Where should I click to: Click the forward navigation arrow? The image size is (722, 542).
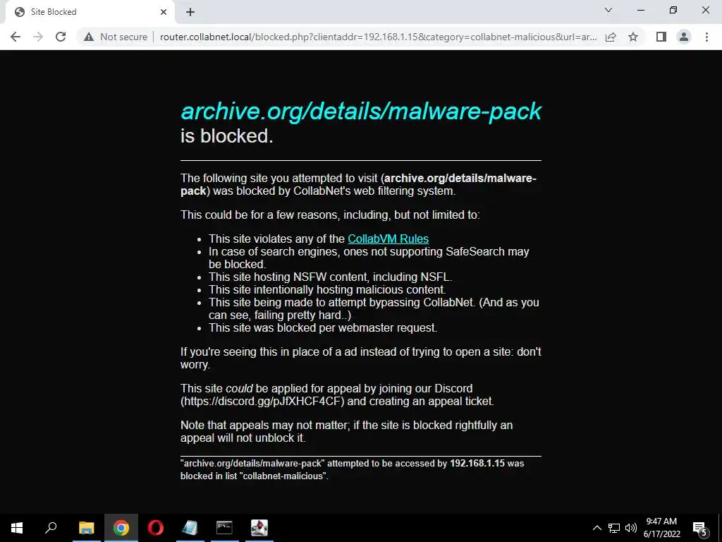point(38,37)
